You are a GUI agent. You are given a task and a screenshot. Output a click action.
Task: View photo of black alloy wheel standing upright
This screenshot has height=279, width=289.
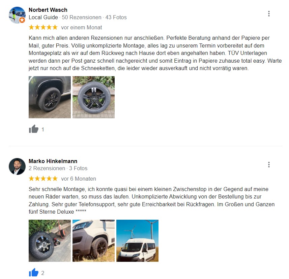tap(93, 97)
